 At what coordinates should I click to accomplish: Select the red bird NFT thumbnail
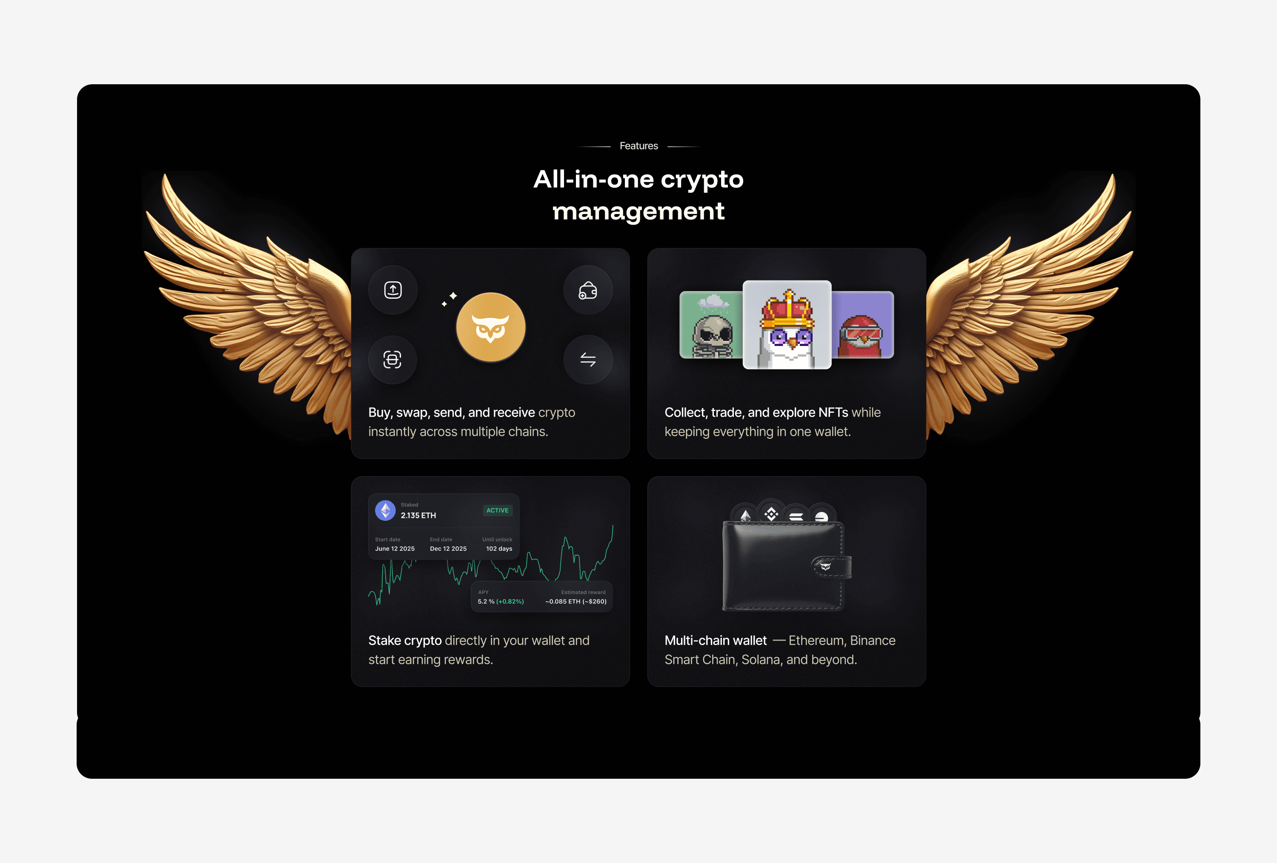click(x=863, y=325)
